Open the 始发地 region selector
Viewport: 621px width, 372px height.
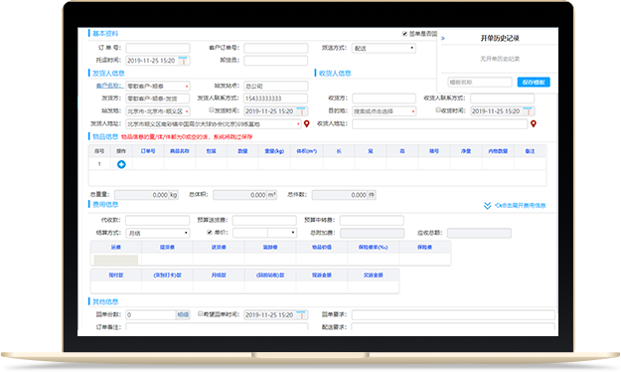[158, 111]
